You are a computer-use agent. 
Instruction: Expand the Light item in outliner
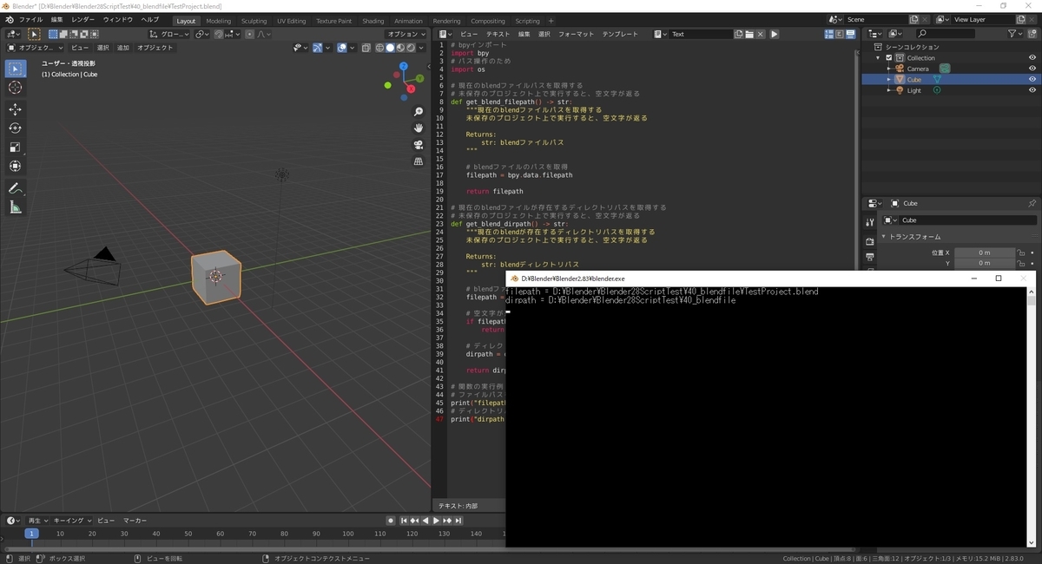(x=888, y=90)
